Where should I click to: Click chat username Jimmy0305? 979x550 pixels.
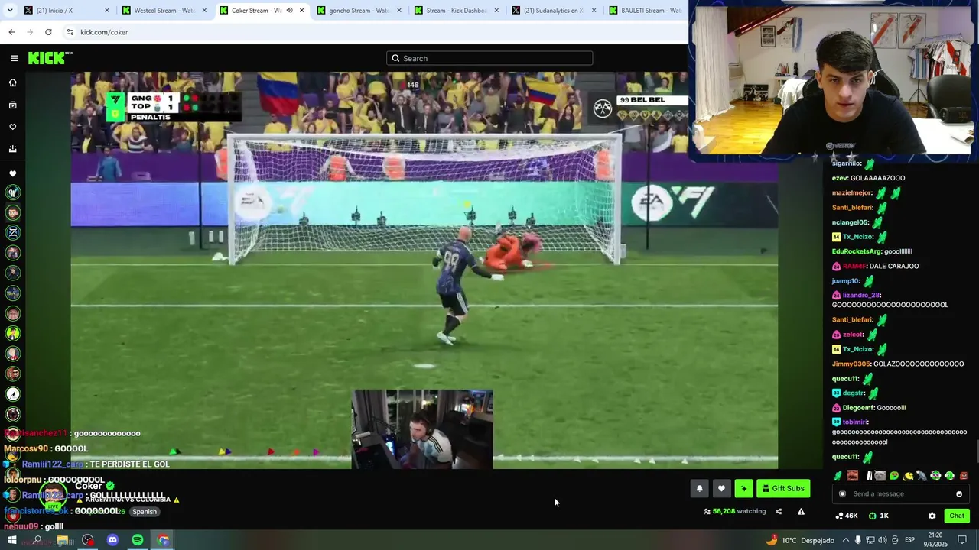point(851,364)
